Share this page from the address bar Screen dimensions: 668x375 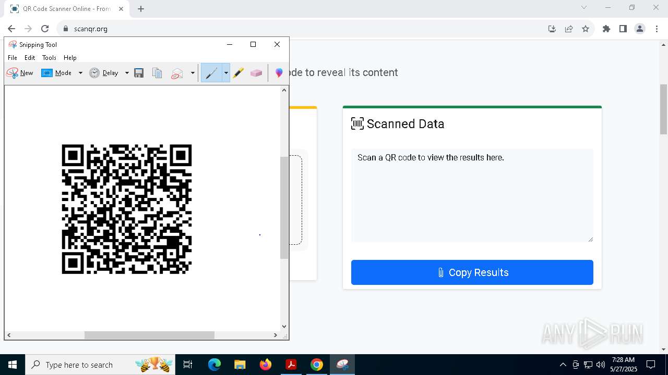pos(569,29)
